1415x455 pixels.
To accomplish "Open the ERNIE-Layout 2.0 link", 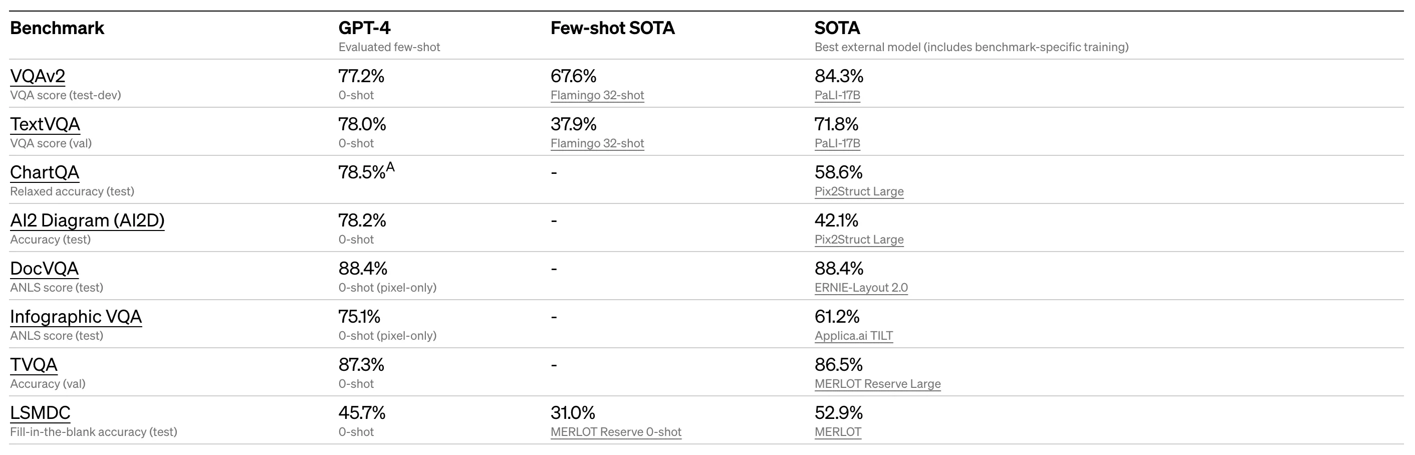I will pyautogui.click(x=861, y=288).
